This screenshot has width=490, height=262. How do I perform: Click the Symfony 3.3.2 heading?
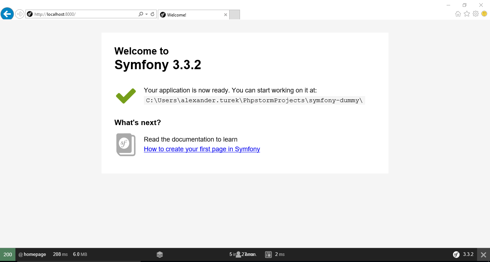(x=158, y=65)
